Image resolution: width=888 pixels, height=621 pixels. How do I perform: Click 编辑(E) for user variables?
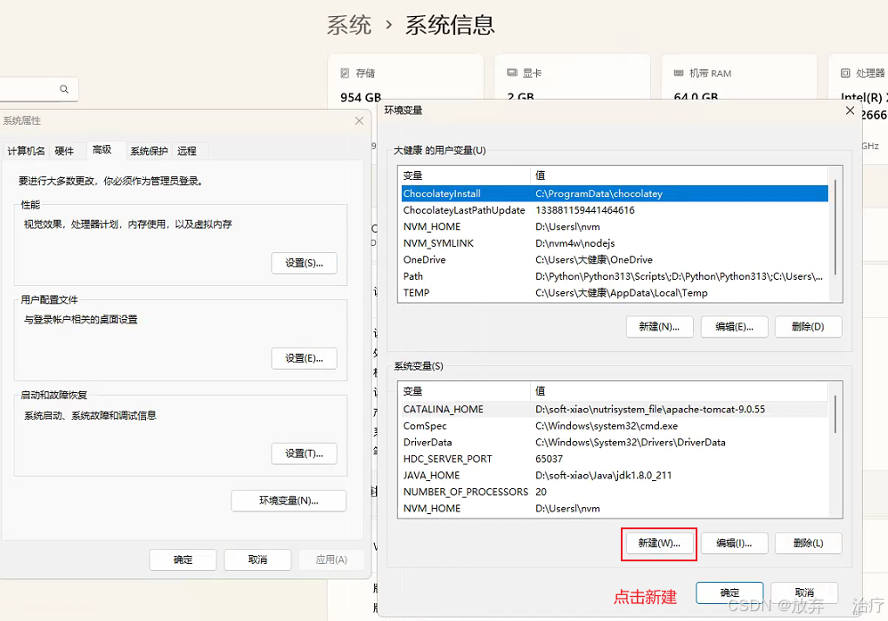(734, 326)
